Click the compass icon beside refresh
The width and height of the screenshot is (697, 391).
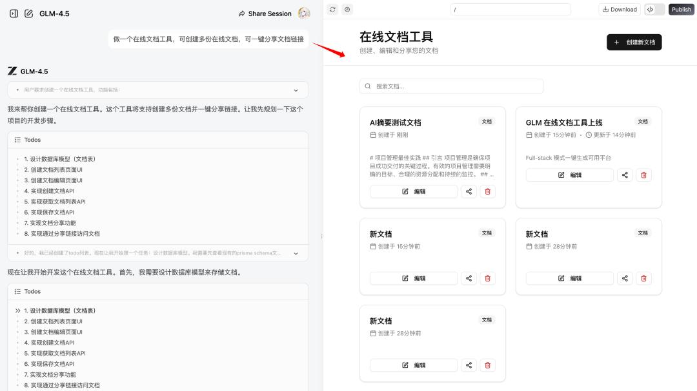[x=348, y=10]
